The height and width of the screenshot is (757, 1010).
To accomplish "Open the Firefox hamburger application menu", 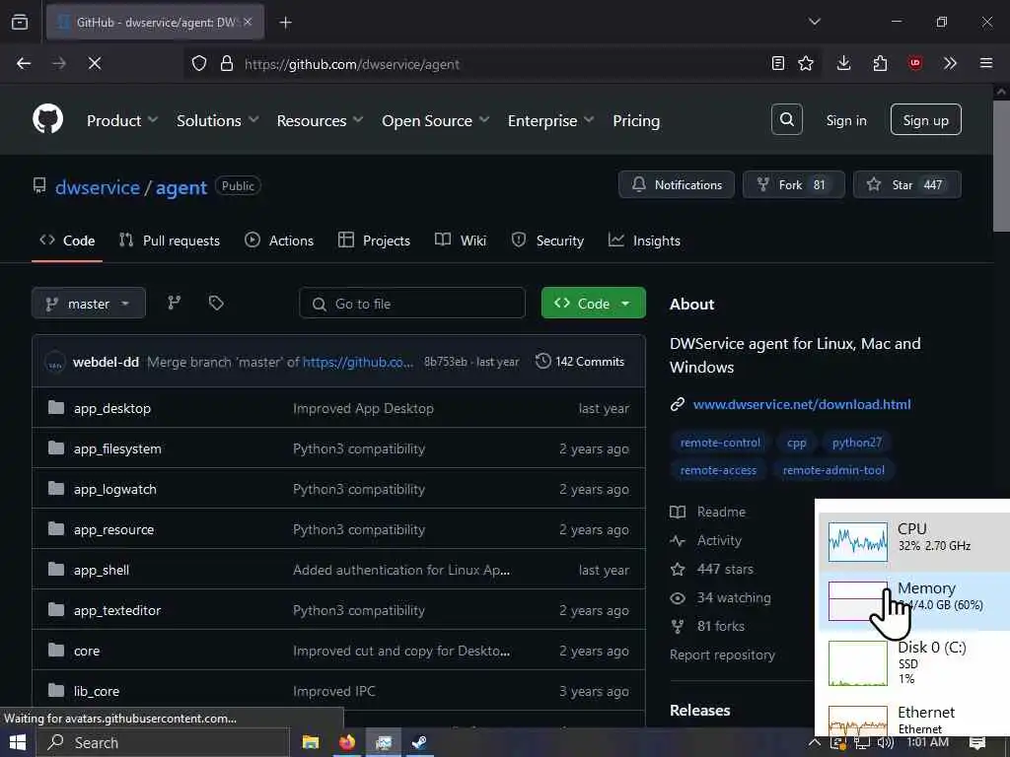I will pos(985,63).
